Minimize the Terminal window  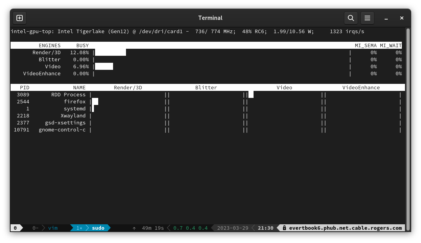click(x=386, y=18)
